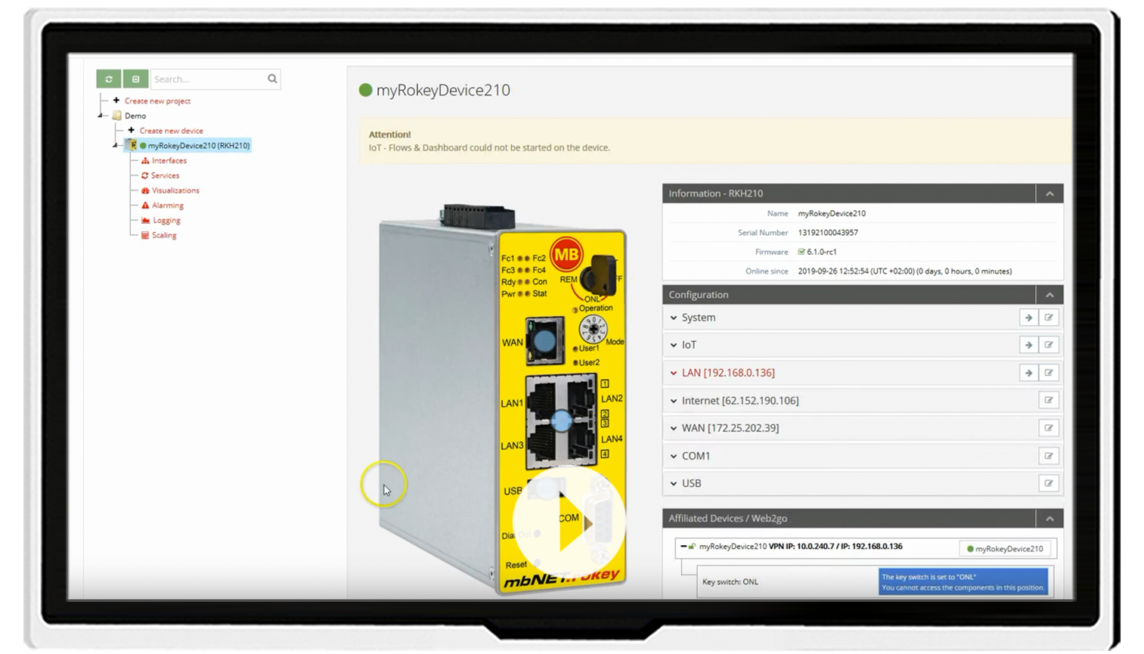Click the WAN port hotspot on device image
The height and width of the screenshot is (654, 1144).
tap(544, 341)
